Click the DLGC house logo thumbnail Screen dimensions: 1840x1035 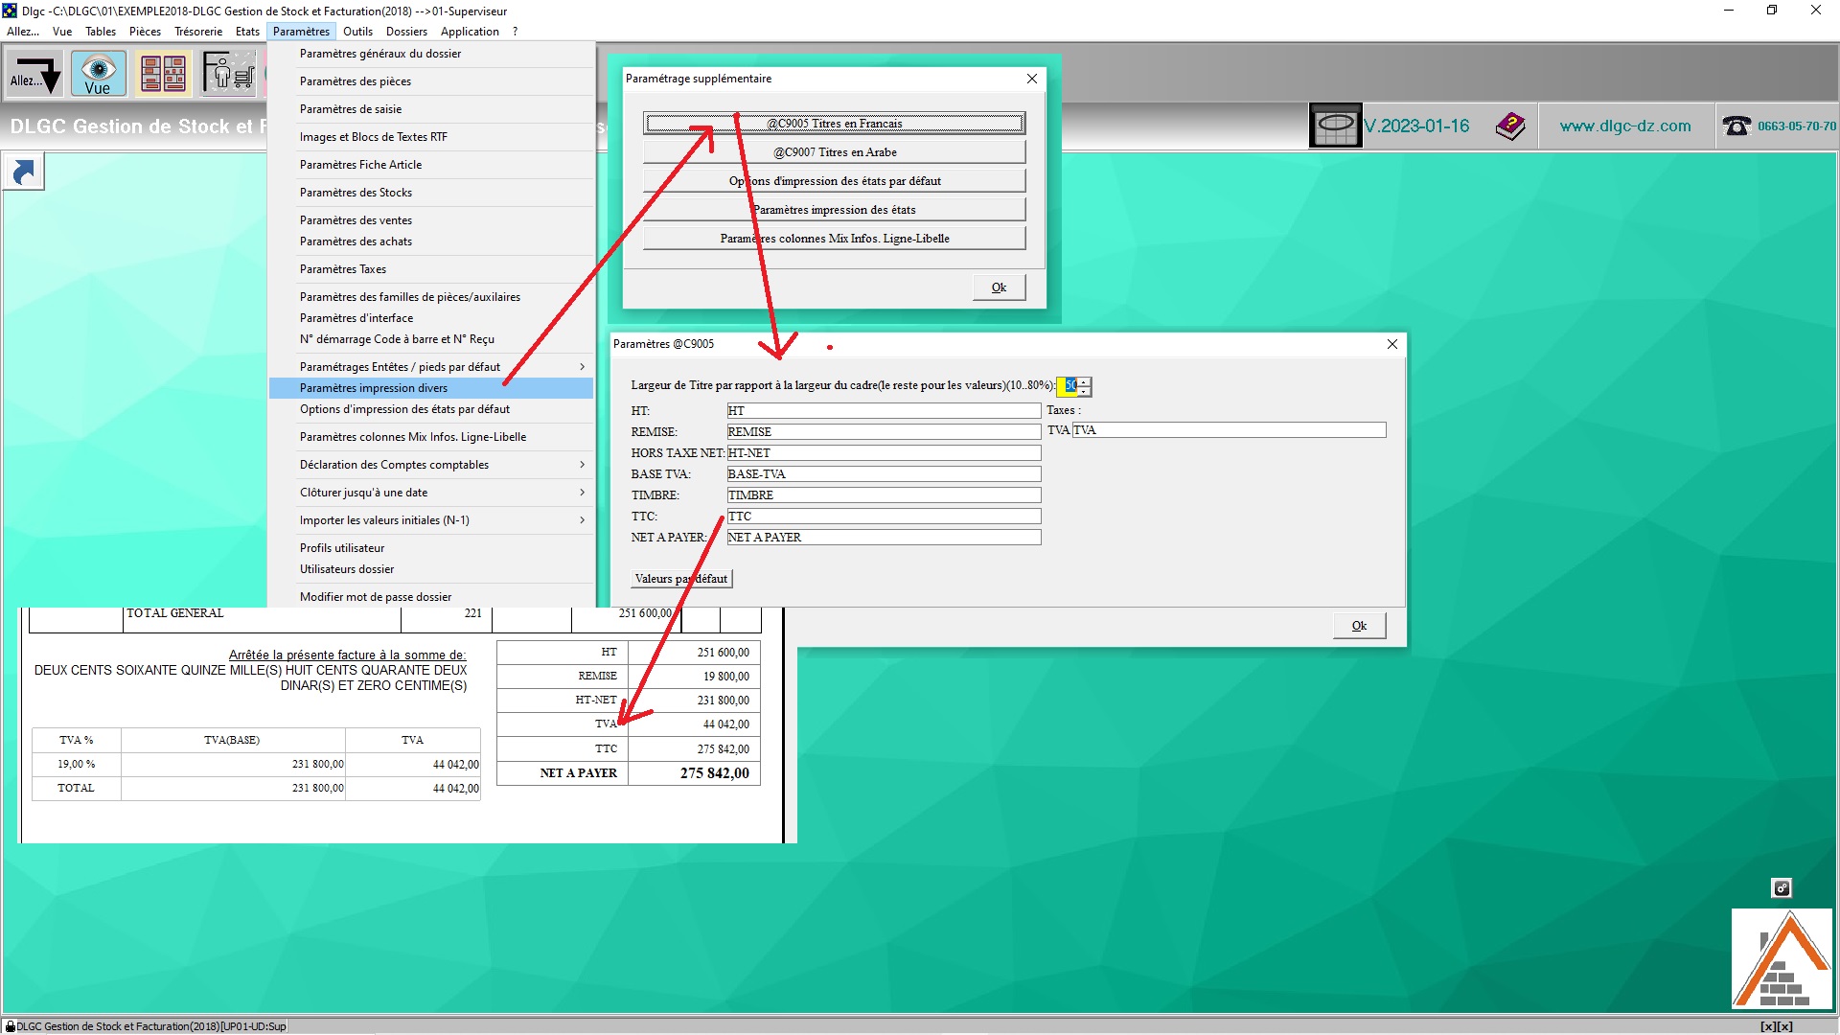pos(1783,958)
